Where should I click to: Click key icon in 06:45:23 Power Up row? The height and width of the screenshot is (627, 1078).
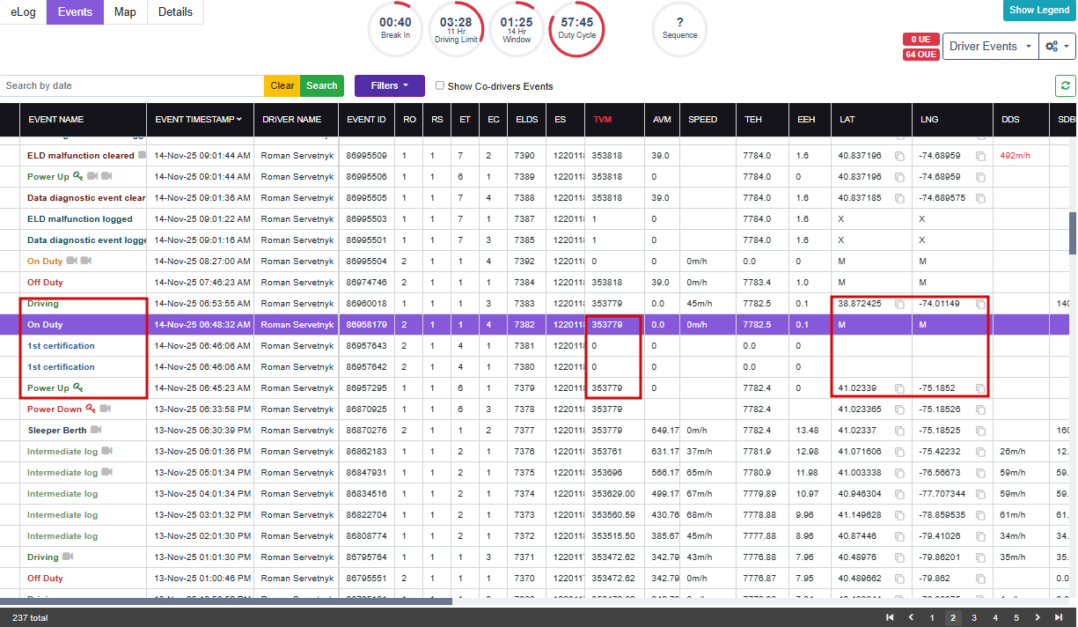tap(78, 387)
